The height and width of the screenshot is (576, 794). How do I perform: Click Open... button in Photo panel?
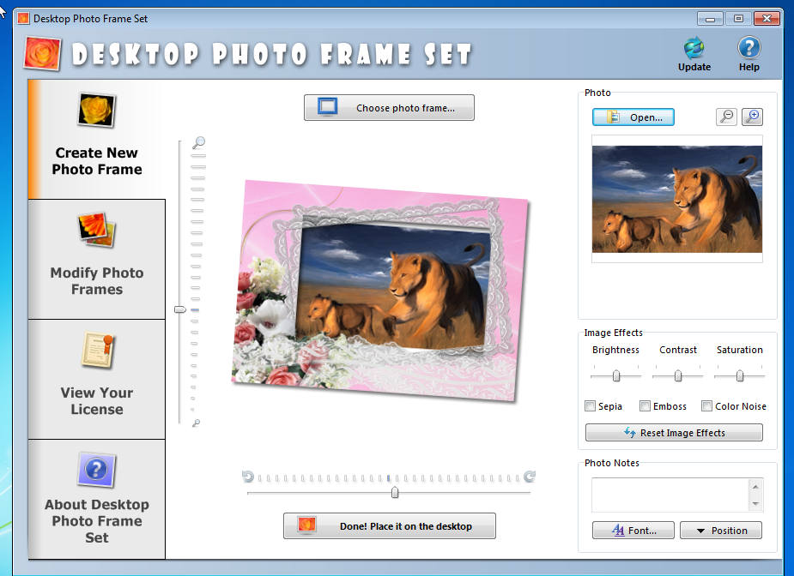tap(633, 117)
